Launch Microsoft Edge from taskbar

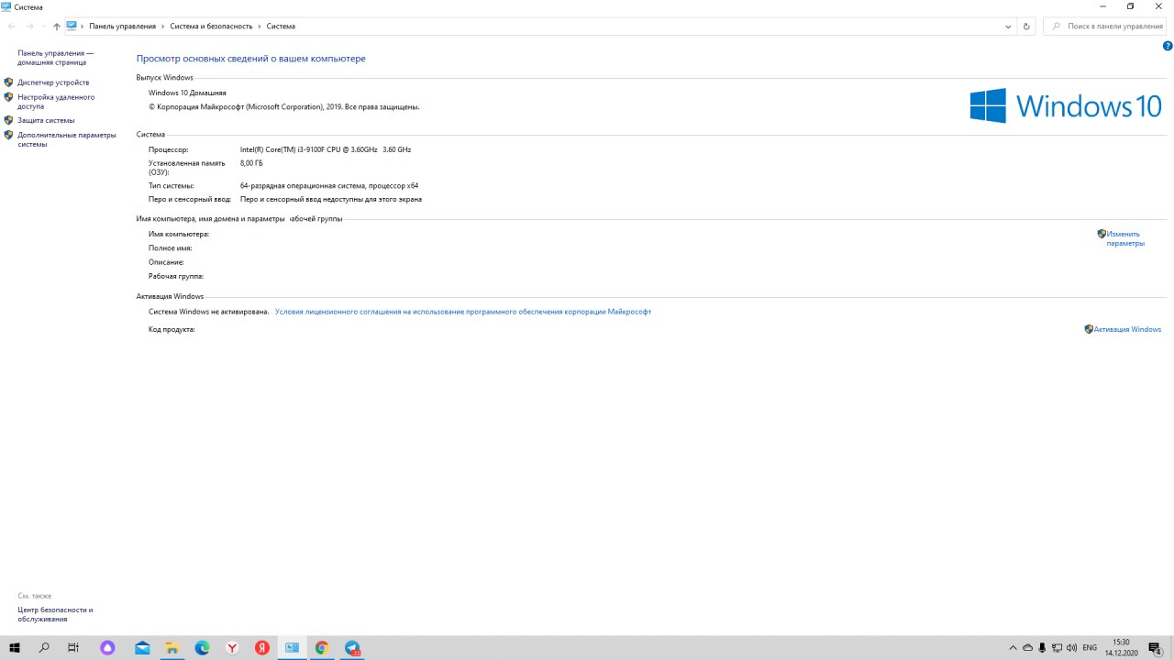pyautogui.click(x=202, y=648)
